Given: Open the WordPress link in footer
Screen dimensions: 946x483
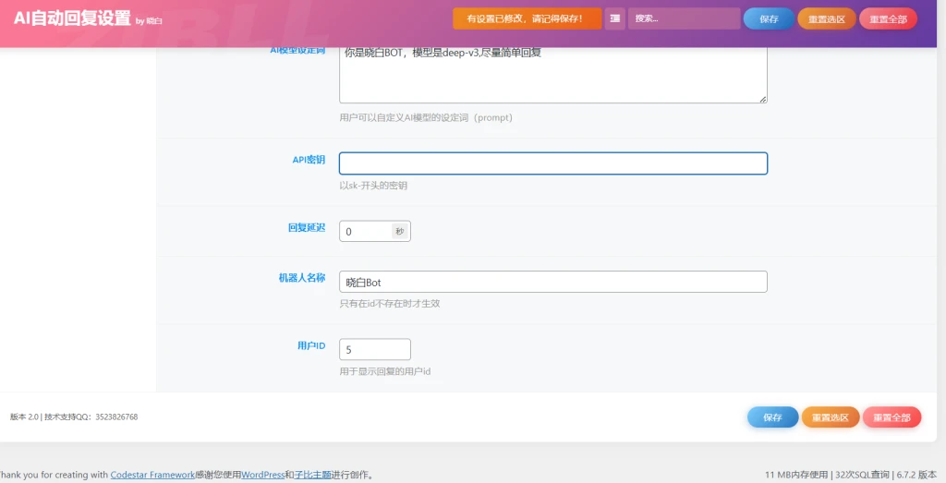Looking at the screenshot, I should [262, 475].
